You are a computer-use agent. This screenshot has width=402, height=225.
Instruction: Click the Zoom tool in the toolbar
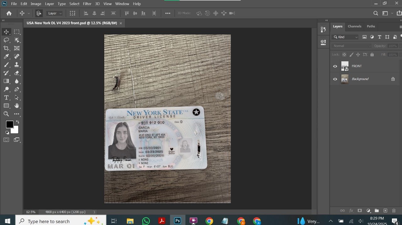pos(6,114)
